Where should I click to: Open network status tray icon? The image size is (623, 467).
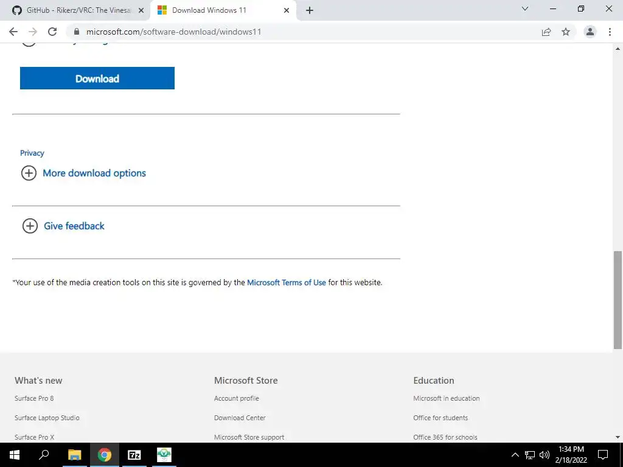click(x=530, y=455)
